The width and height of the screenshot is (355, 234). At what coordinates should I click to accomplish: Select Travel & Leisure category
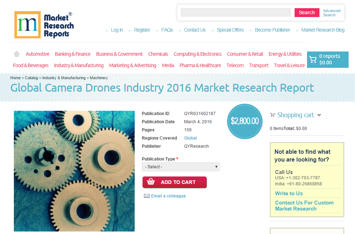pyautogui.click(x=289, y=65)
